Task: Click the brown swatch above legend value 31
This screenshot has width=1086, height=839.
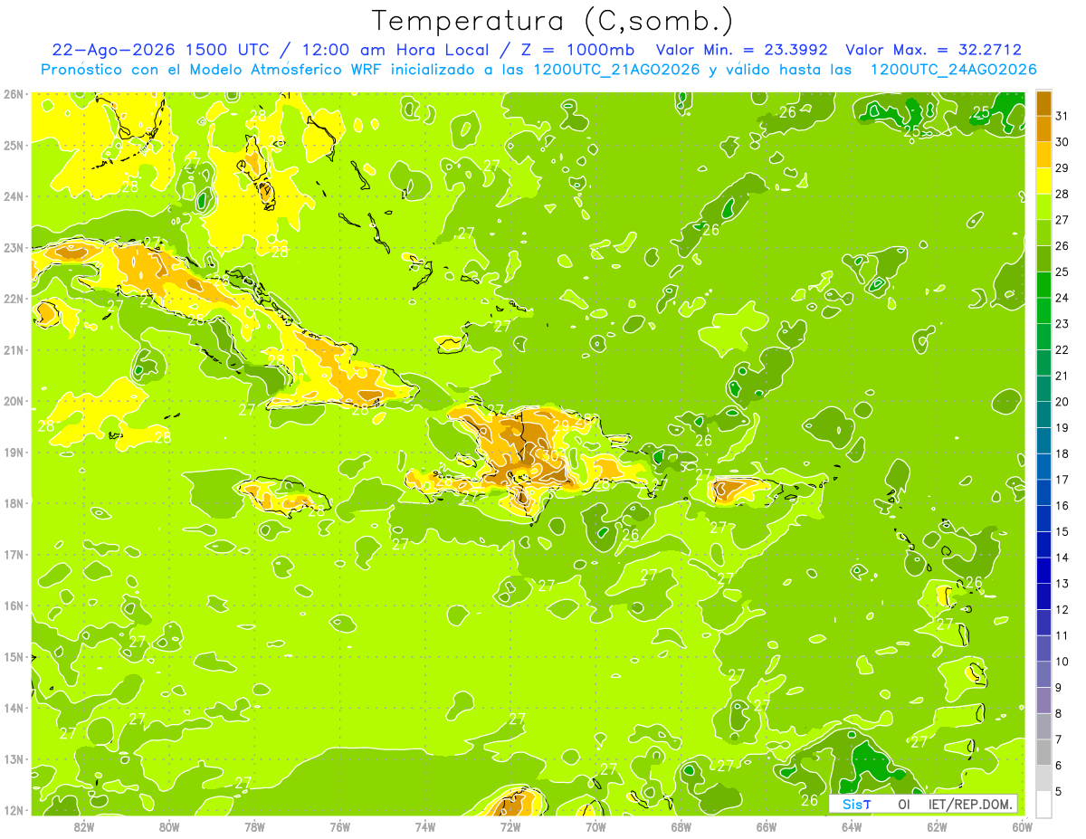Action: point(1043,103)
